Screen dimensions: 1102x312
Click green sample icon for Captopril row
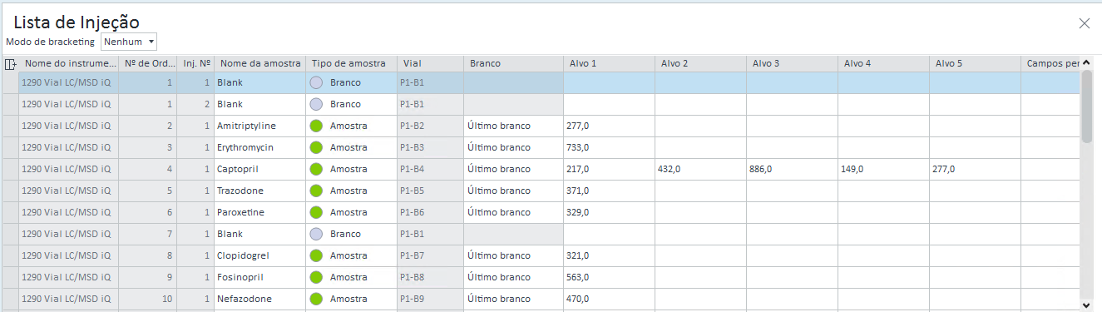pos(316,169)
